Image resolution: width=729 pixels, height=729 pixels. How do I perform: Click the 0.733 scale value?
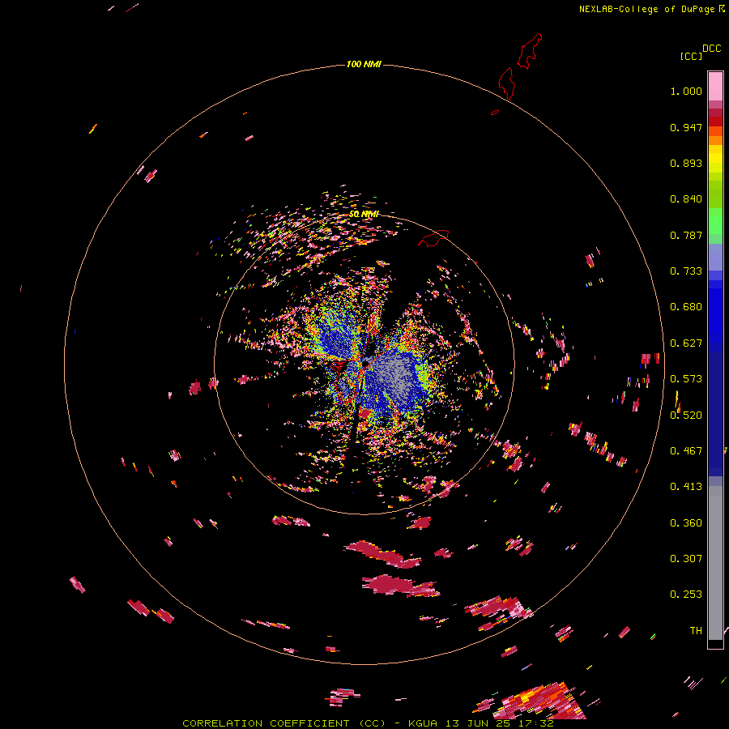686,271
